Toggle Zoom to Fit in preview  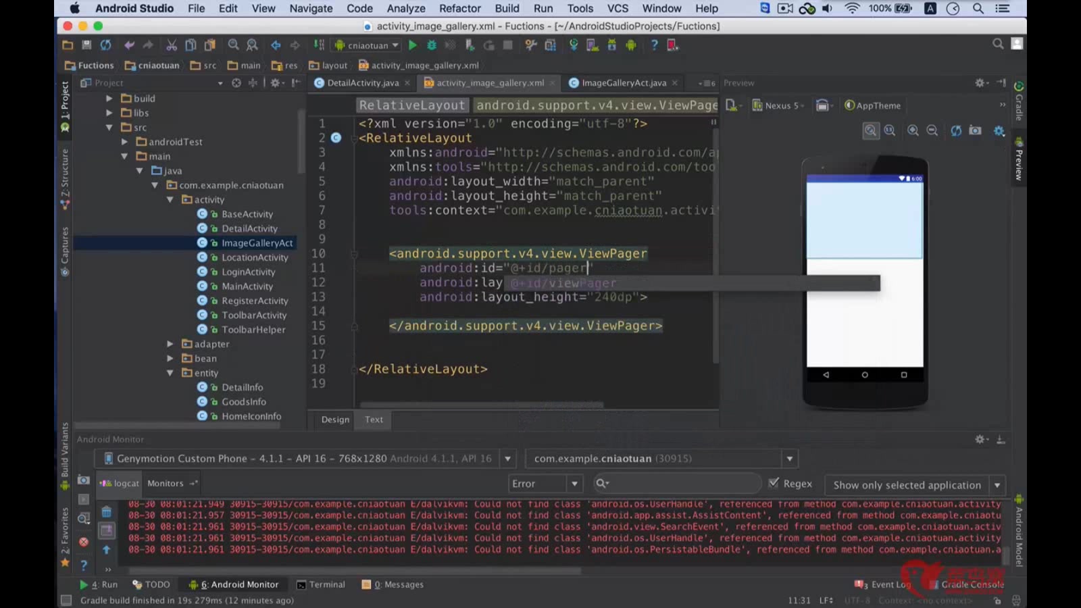point(871,130)
